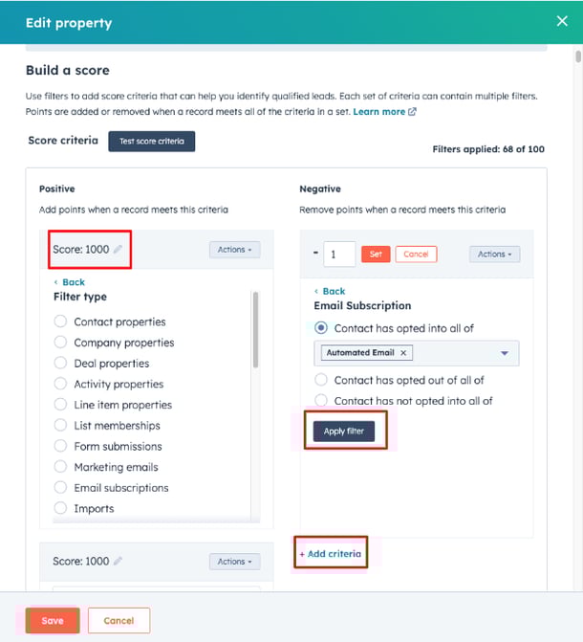Click Test score criteria button
The image size is (583, 642).
(x=152, y=142)
